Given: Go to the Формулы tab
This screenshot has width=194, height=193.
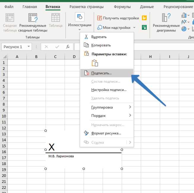Looking at the screenshot, I should pyautogui.click(x=122, y=7).
